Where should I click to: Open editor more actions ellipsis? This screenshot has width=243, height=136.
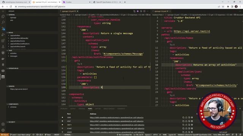coord(148,11)
